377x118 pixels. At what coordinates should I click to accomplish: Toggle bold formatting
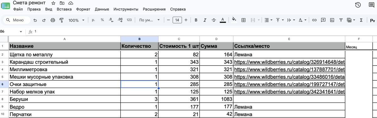pyautogui.click(x=196, y=20)
